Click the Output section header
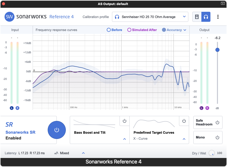Screen dimensions: 227x167 pos(204,30)
